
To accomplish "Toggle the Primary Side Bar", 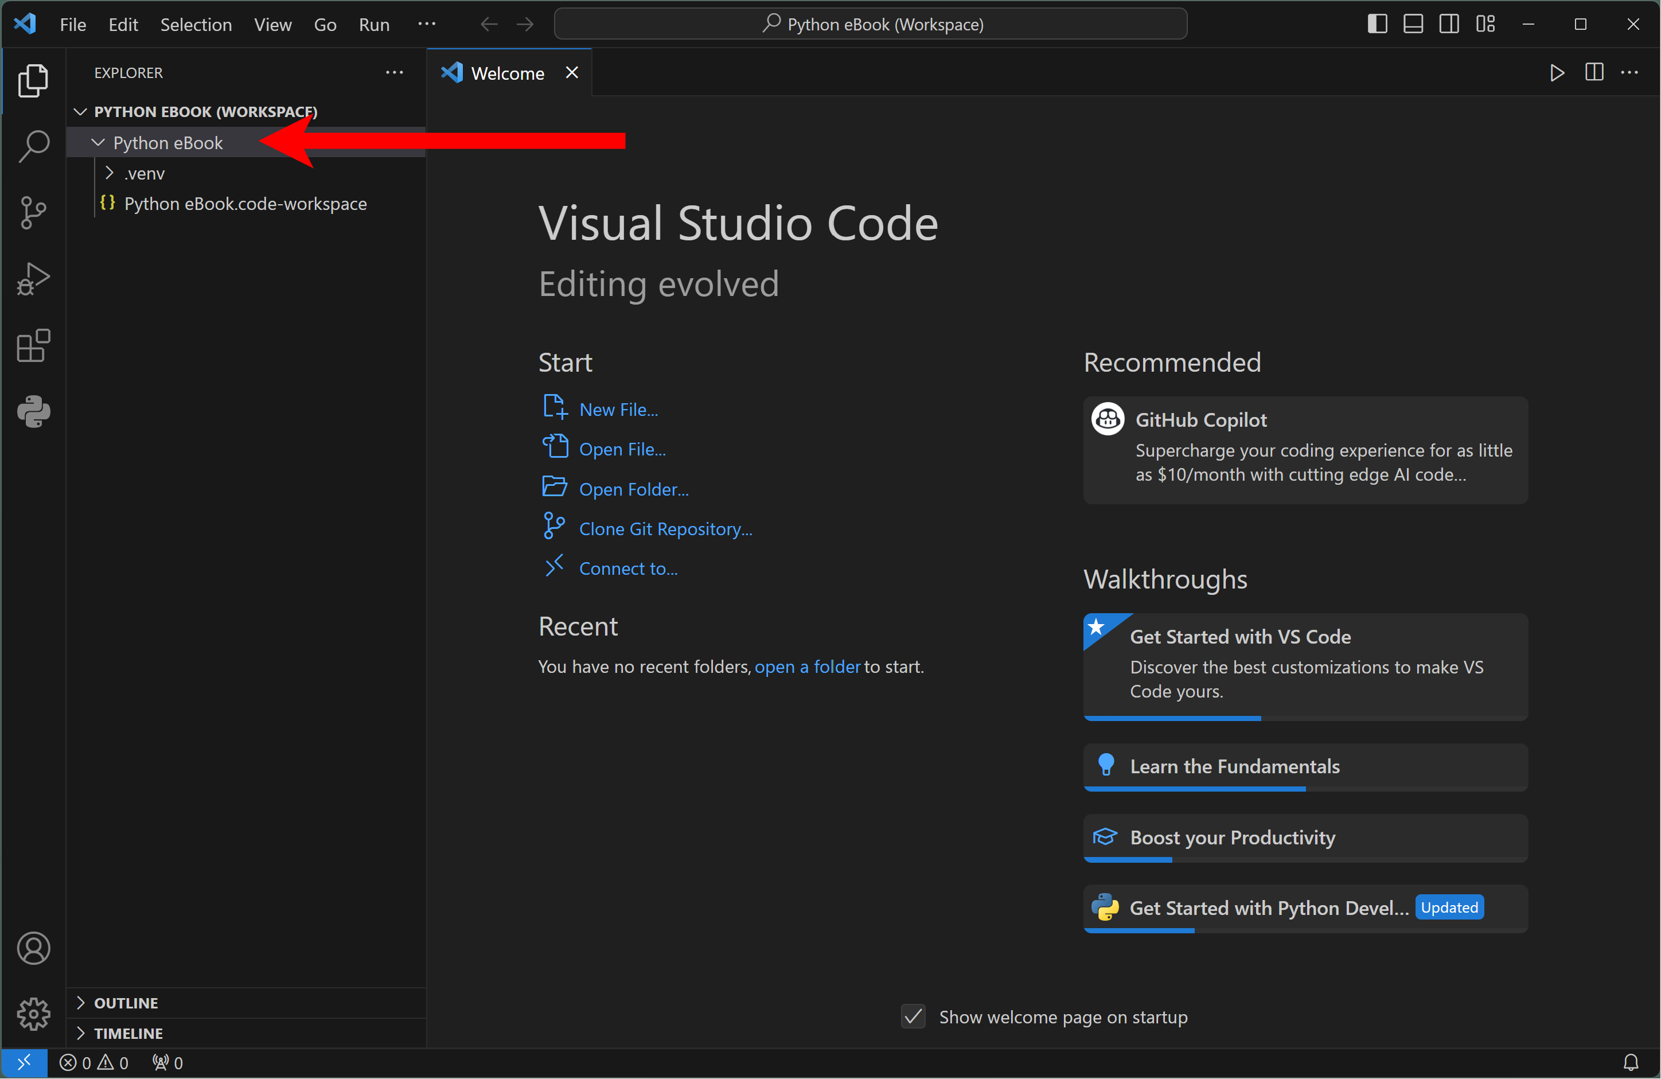I will coord(1377,25).
